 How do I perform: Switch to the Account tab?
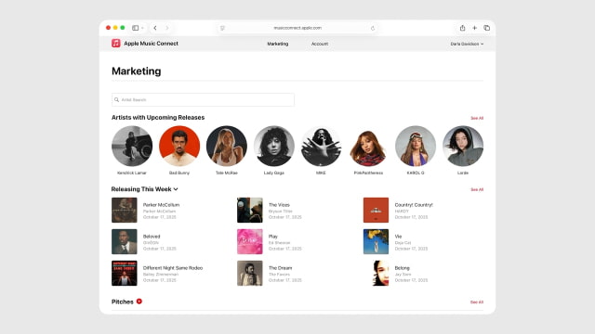coord(320,44)
